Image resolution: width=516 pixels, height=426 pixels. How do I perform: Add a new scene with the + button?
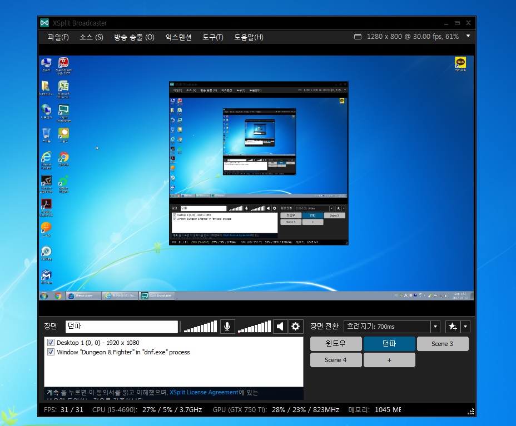coord(389,360)
